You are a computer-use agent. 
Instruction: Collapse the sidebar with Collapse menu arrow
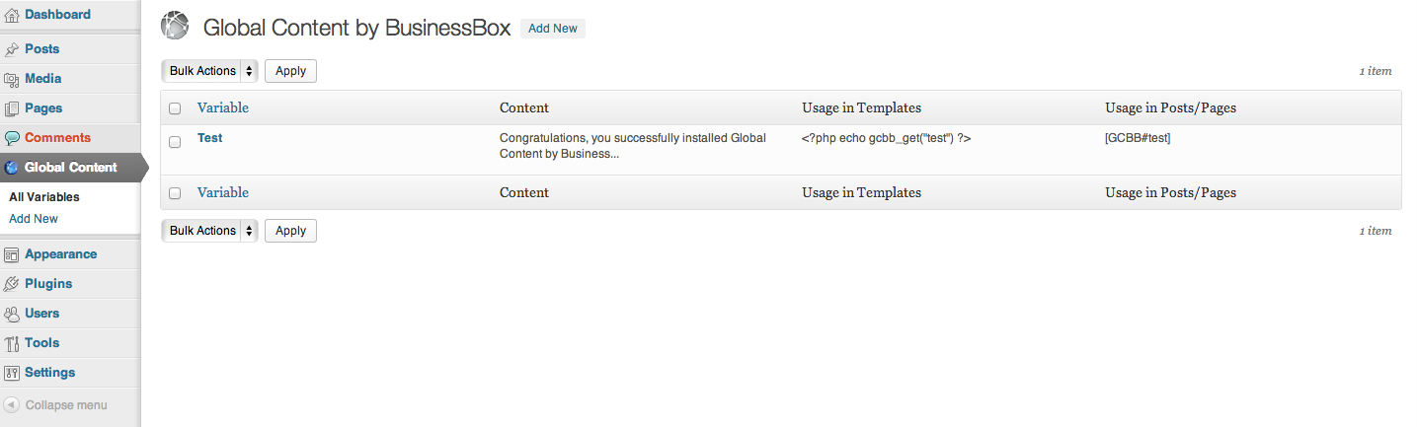[12, 405]
